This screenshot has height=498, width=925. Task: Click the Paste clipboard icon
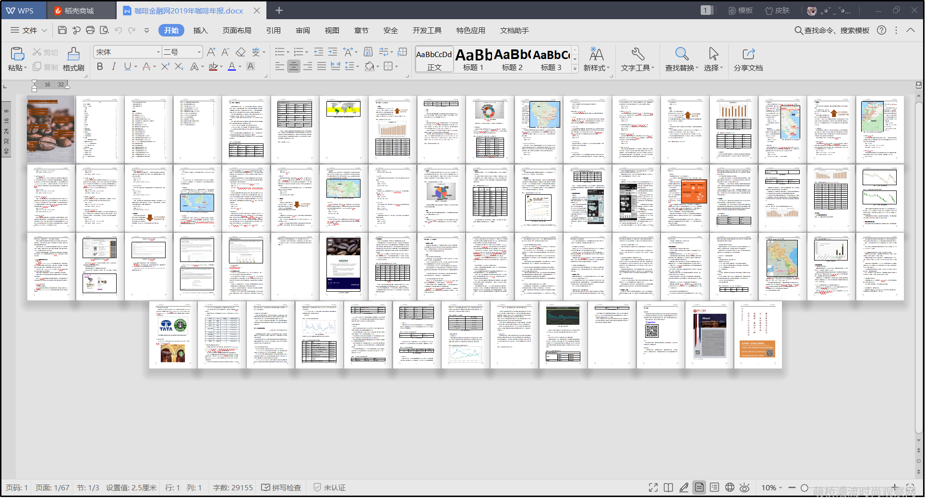pos(17,54)
